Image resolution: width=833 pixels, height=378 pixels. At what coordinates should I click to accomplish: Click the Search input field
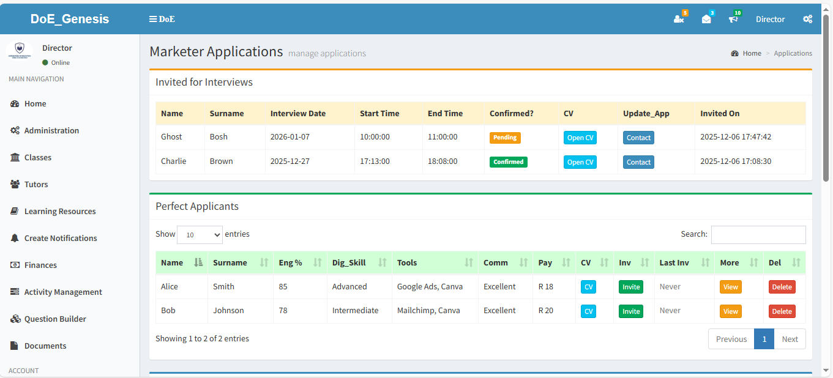pyautogui.click(x=758, y=235)
